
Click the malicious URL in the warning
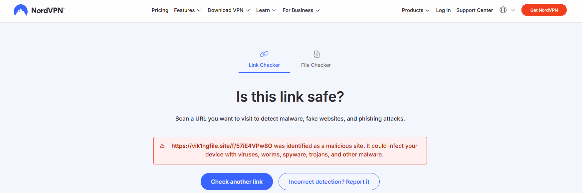pos(222,146)
